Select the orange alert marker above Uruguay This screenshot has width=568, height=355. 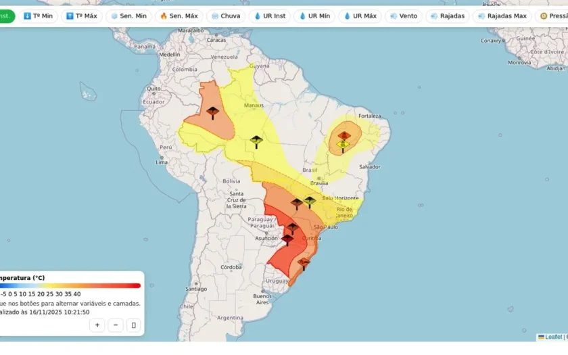coord(304,264)
